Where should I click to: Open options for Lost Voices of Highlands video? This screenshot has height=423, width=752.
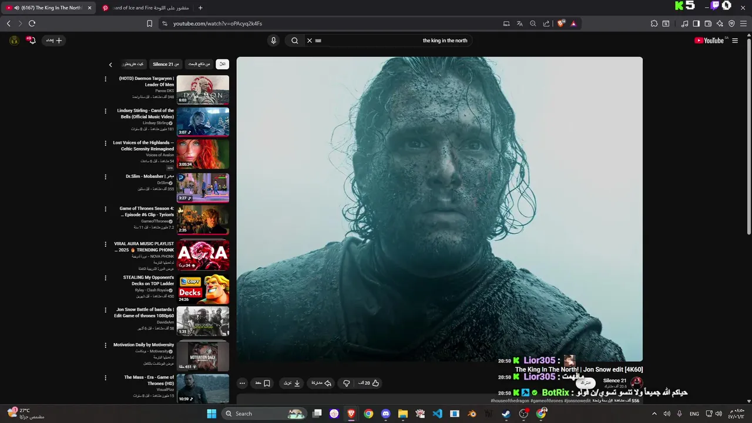(x=106, y=143)
